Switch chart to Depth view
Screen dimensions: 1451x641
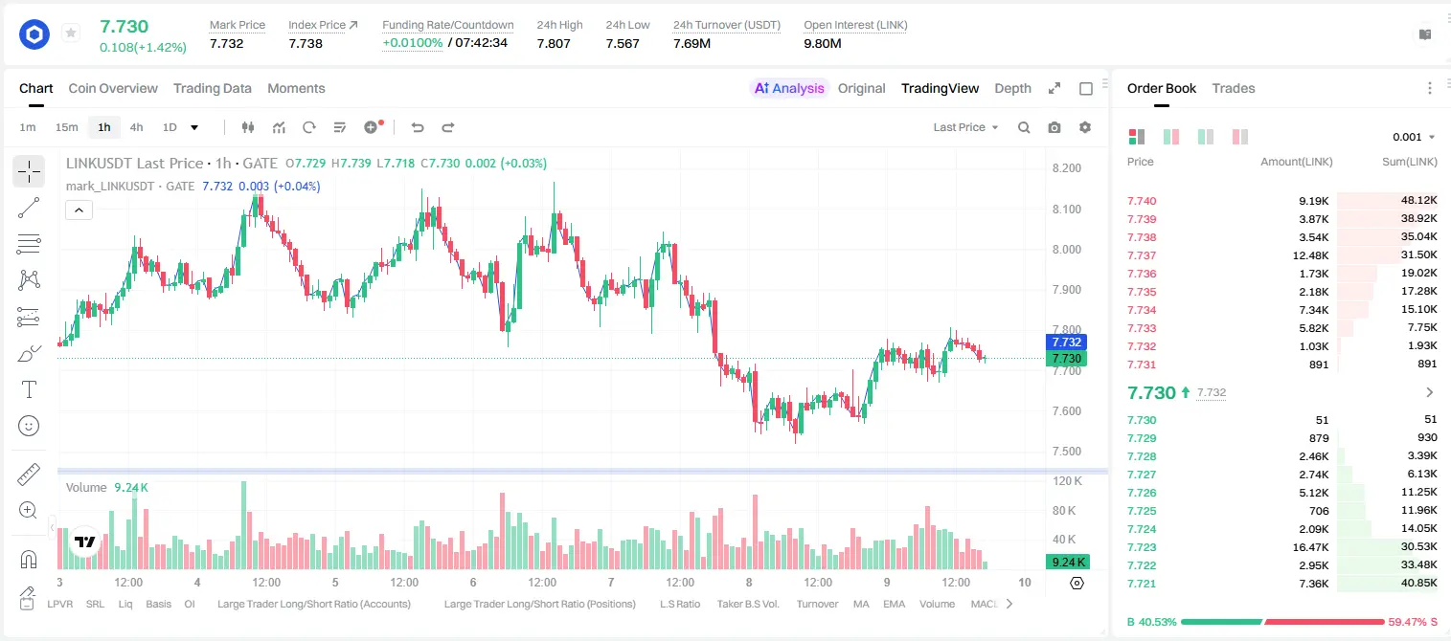(x=1012, y=88)
